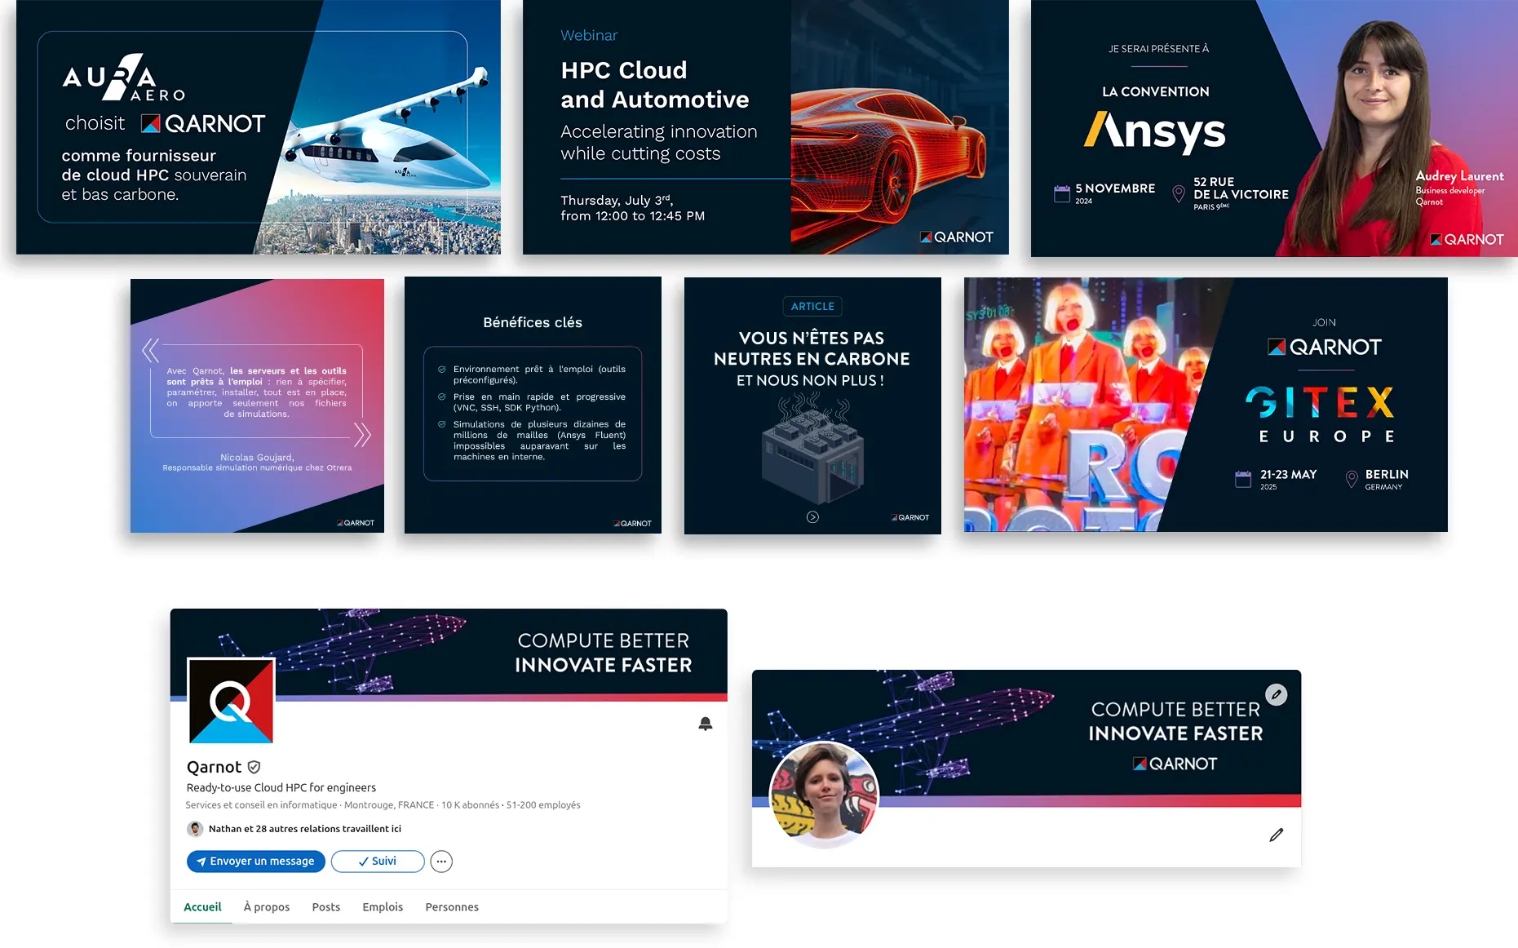Click 'COMPUTE BETTER' on the company page banner

(x=604, y=640)
